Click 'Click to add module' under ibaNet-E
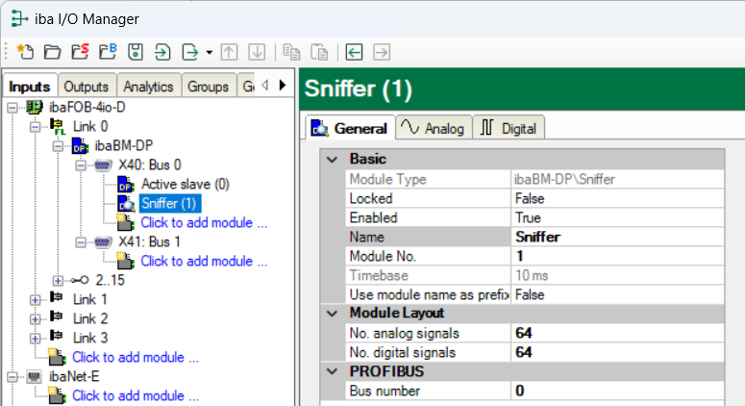Screen dimensions: 745x406 pos(135,395)
